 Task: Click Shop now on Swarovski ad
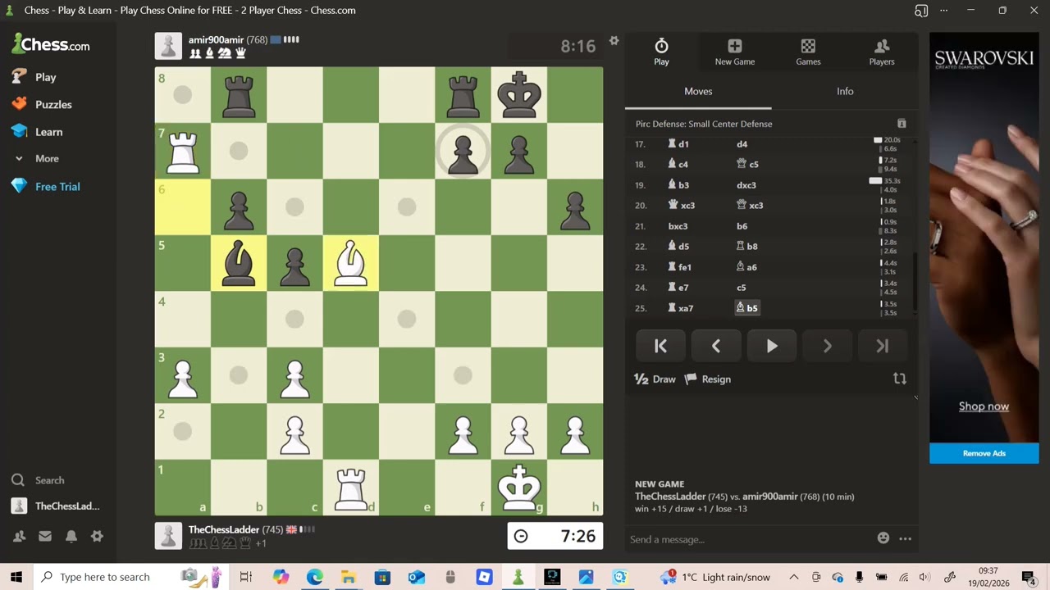(984, 406)
